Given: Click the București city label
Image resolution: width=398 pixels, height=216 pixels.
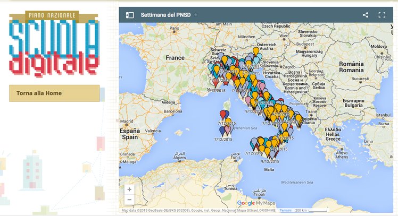Looking at the screenshot, I should 360,79.
